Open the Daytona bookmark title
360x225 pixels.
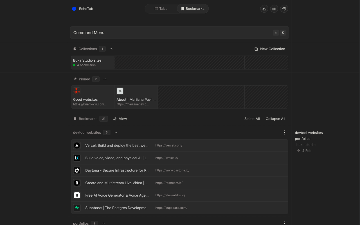(x=117, y=170)
